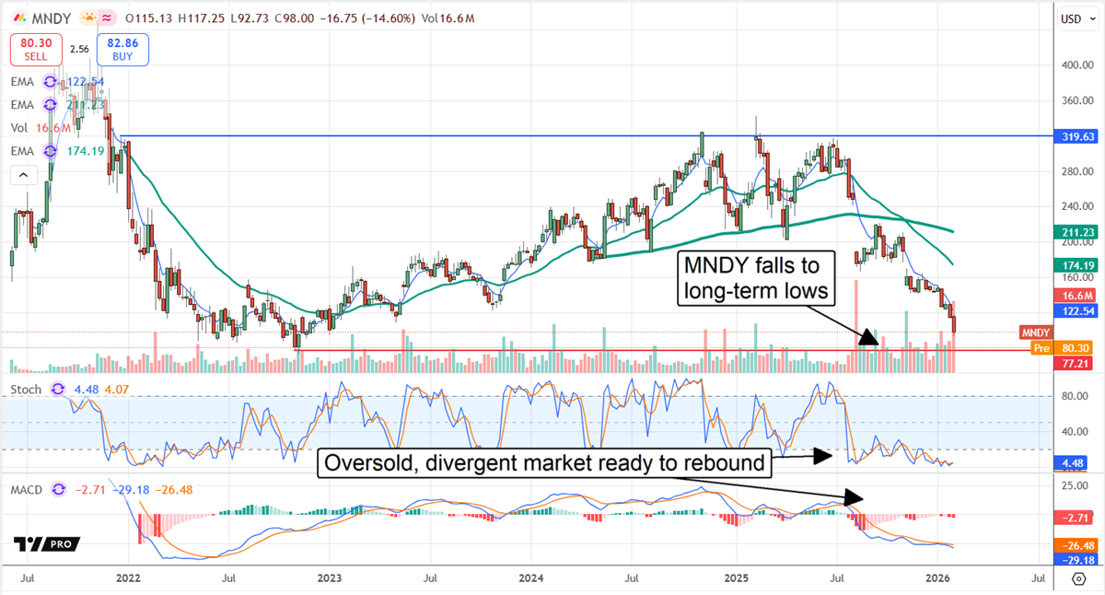Click the refresh icon beside the first EMA
1105x595 pixels.
click(x=49, y=82)
